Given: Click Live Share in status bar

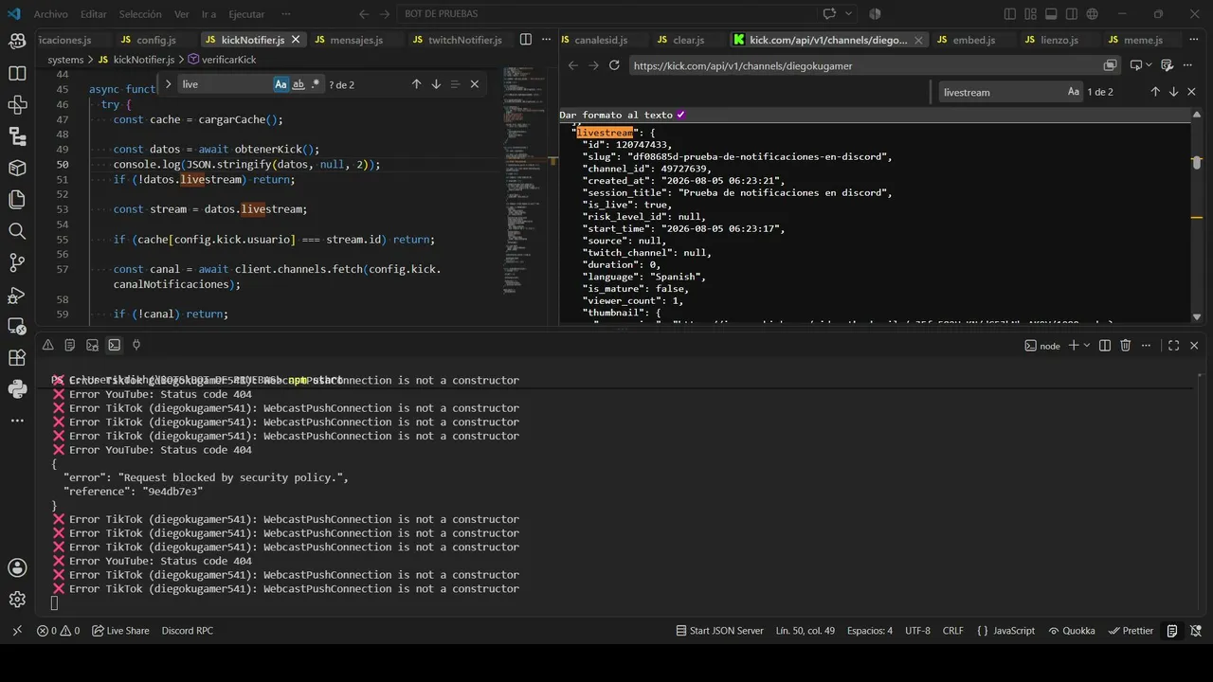Looking at the screenshot, I should click(120, 631).
